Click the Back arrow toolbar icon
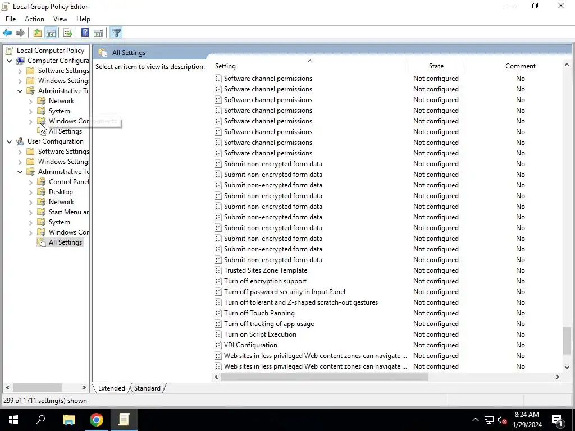Screen dimensions: 575x431 [x=7, y=33]
